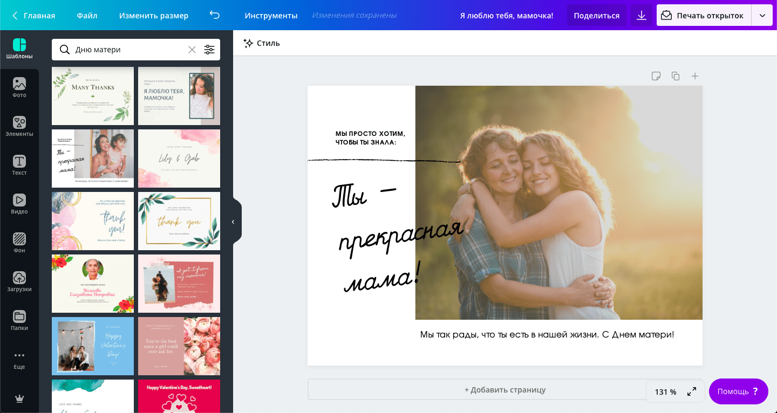This screenshot has width=777, height=413.
Task: Open the search filters icon
Action: [x=209, y=50]
